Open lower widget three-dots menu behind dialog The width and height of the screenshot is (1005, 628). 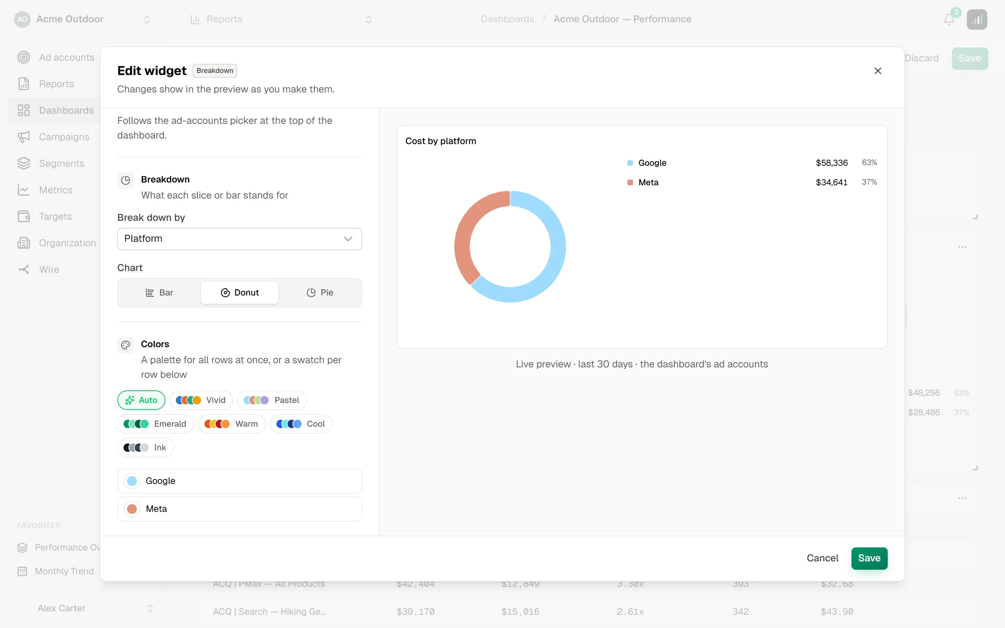[x=962, y=498]
